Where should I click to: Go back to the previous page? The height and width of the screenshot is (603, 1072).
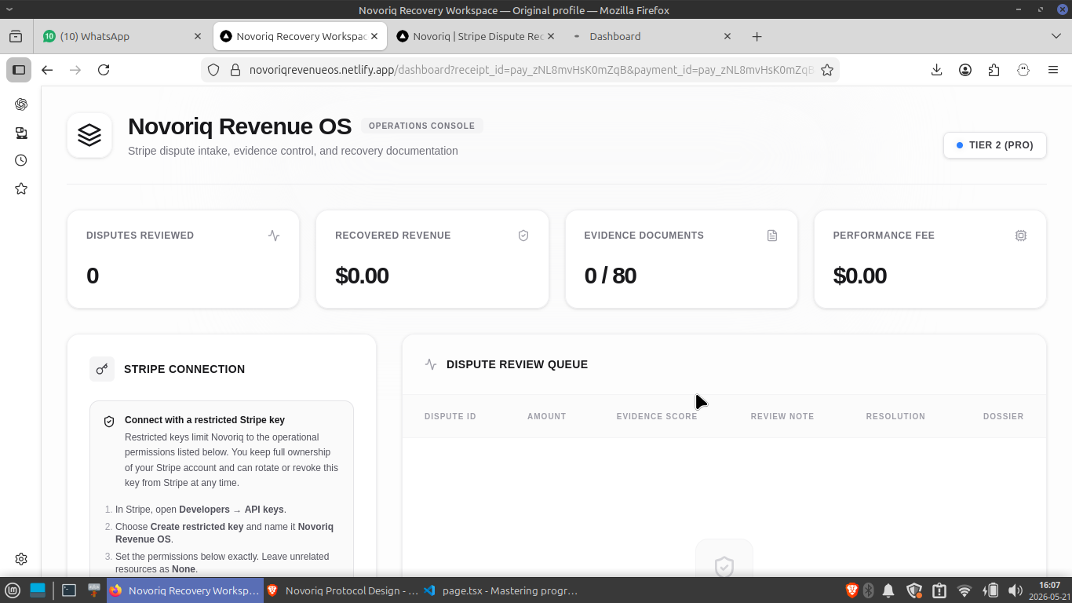pyautogui.click(x=47, y=70)
